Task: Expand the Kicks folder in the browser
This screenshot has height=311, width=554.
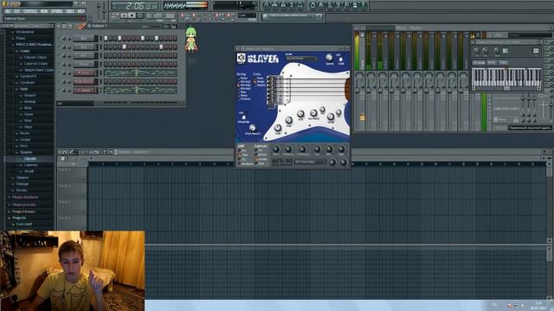Action: click(24, 133)
